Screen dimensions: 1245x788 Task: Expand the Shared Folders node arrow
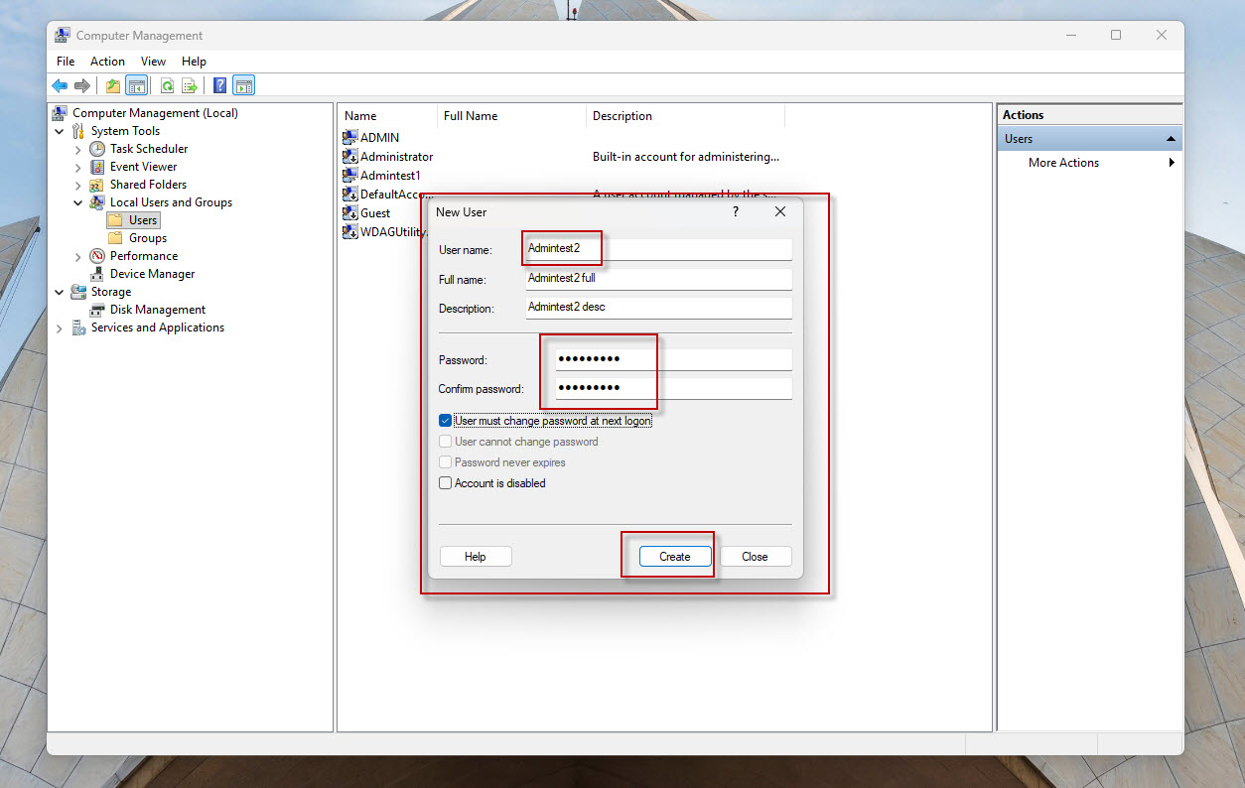click(x=78, y=185)
